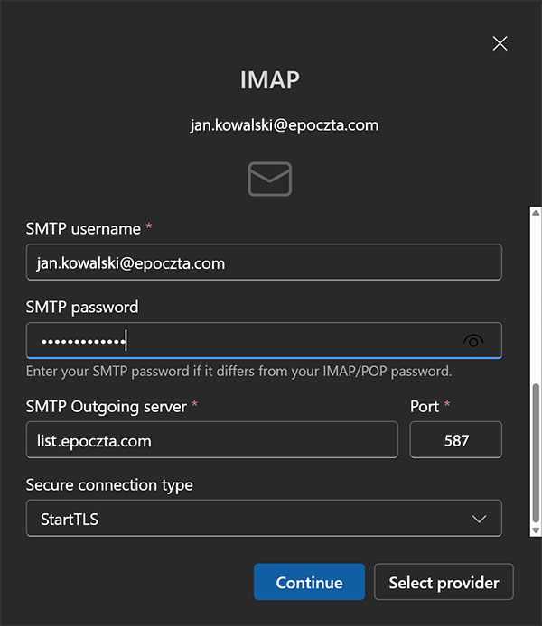Click the SMTP password label
The height and width of the screenshot is (626, 542).
(x=82, y=307)
